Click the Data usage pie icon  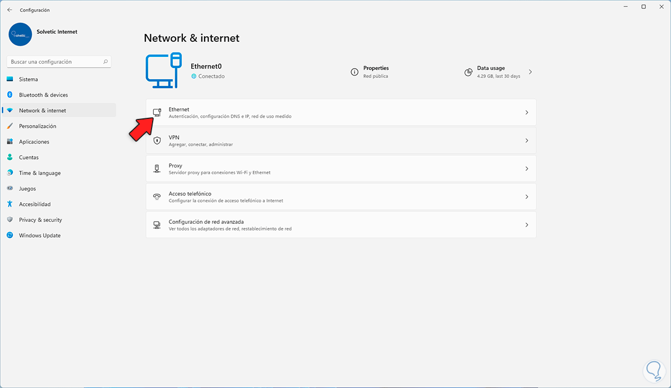click(x=469, y=72)
